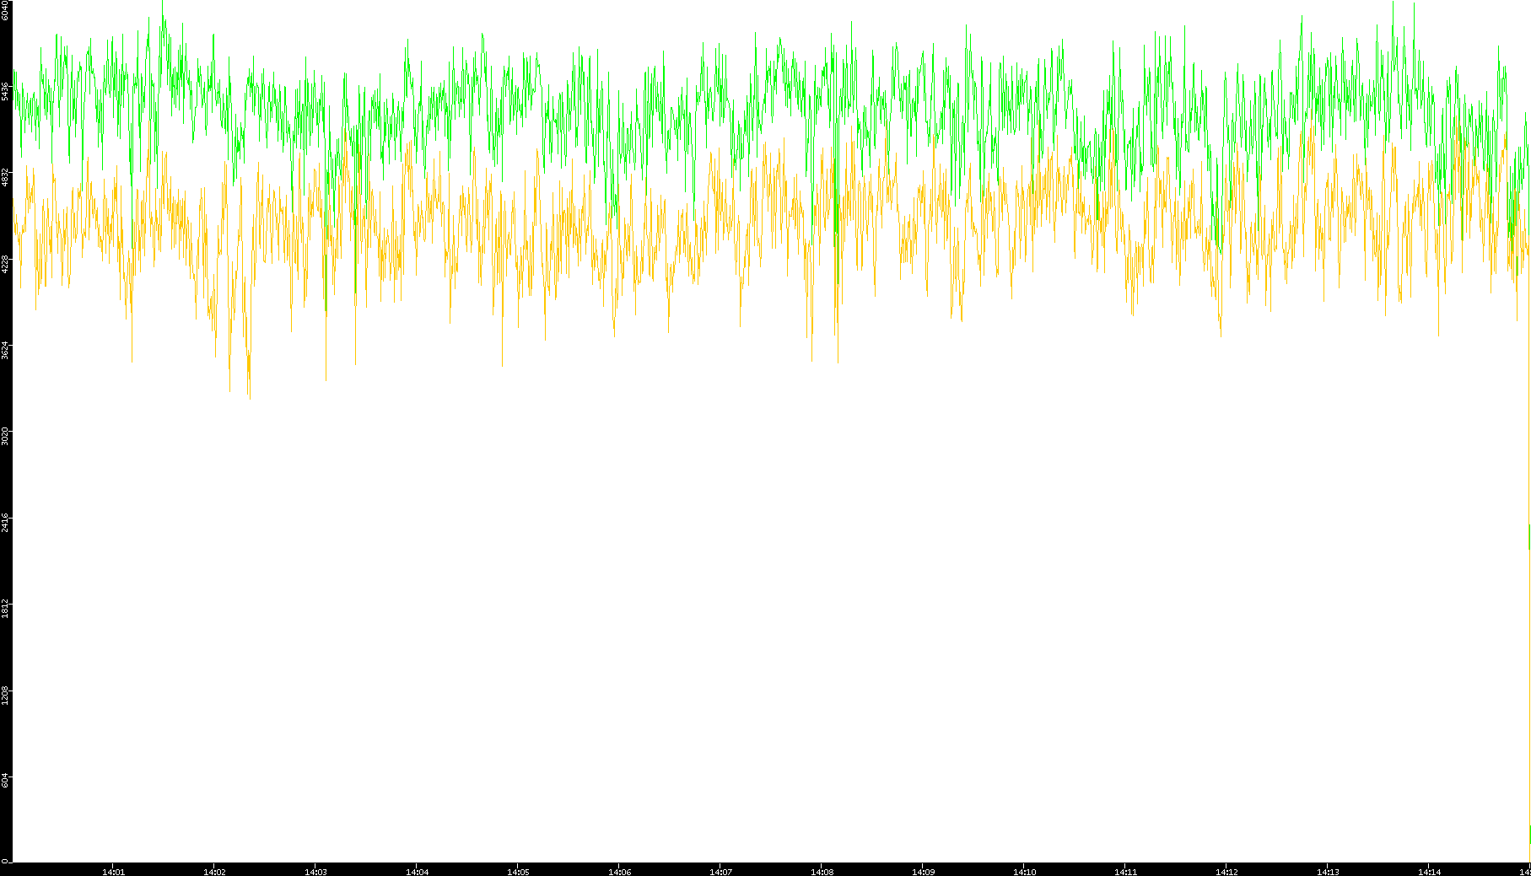Click the 4832 label on vertical axis
Image resolution: width=1531 pixels, height=876 pixels.
point(6,177)
